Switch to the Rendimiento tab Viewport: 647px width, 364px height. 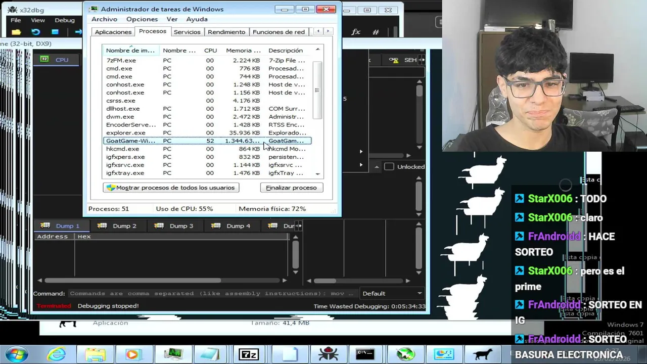226,32
